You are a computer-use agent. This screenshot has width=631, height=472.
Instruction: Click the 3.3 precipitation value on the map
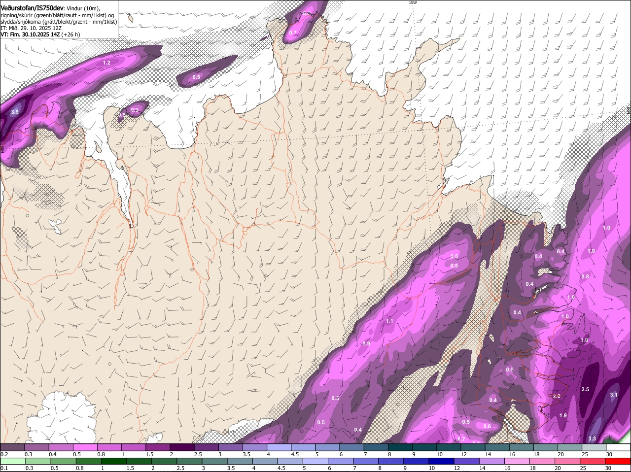pyautogui.click(x=592, y=438)
